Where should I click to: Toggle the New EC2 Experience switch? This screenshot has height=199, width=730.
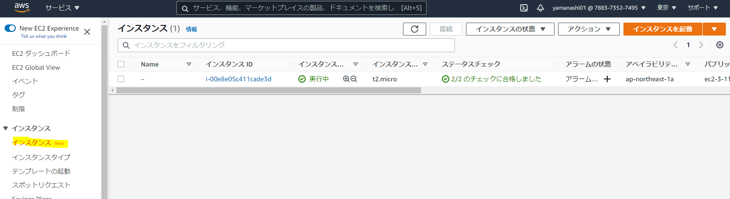[x=10, y=28]
